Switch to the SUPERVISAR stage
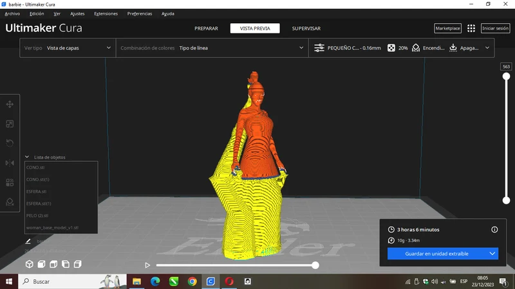Image resolution: width=515 pixels, height=289 pixels. click(x=306, y=28)
